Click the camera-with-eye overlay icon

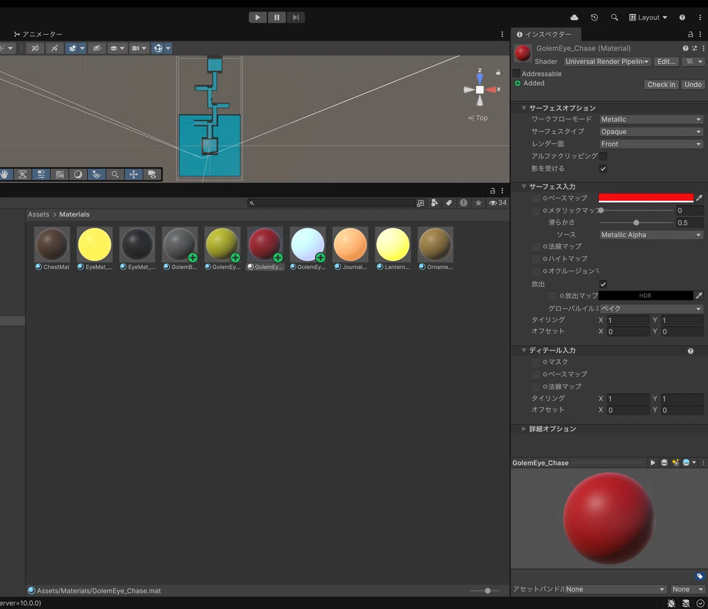pyautogui.click(x=152, y=174)
